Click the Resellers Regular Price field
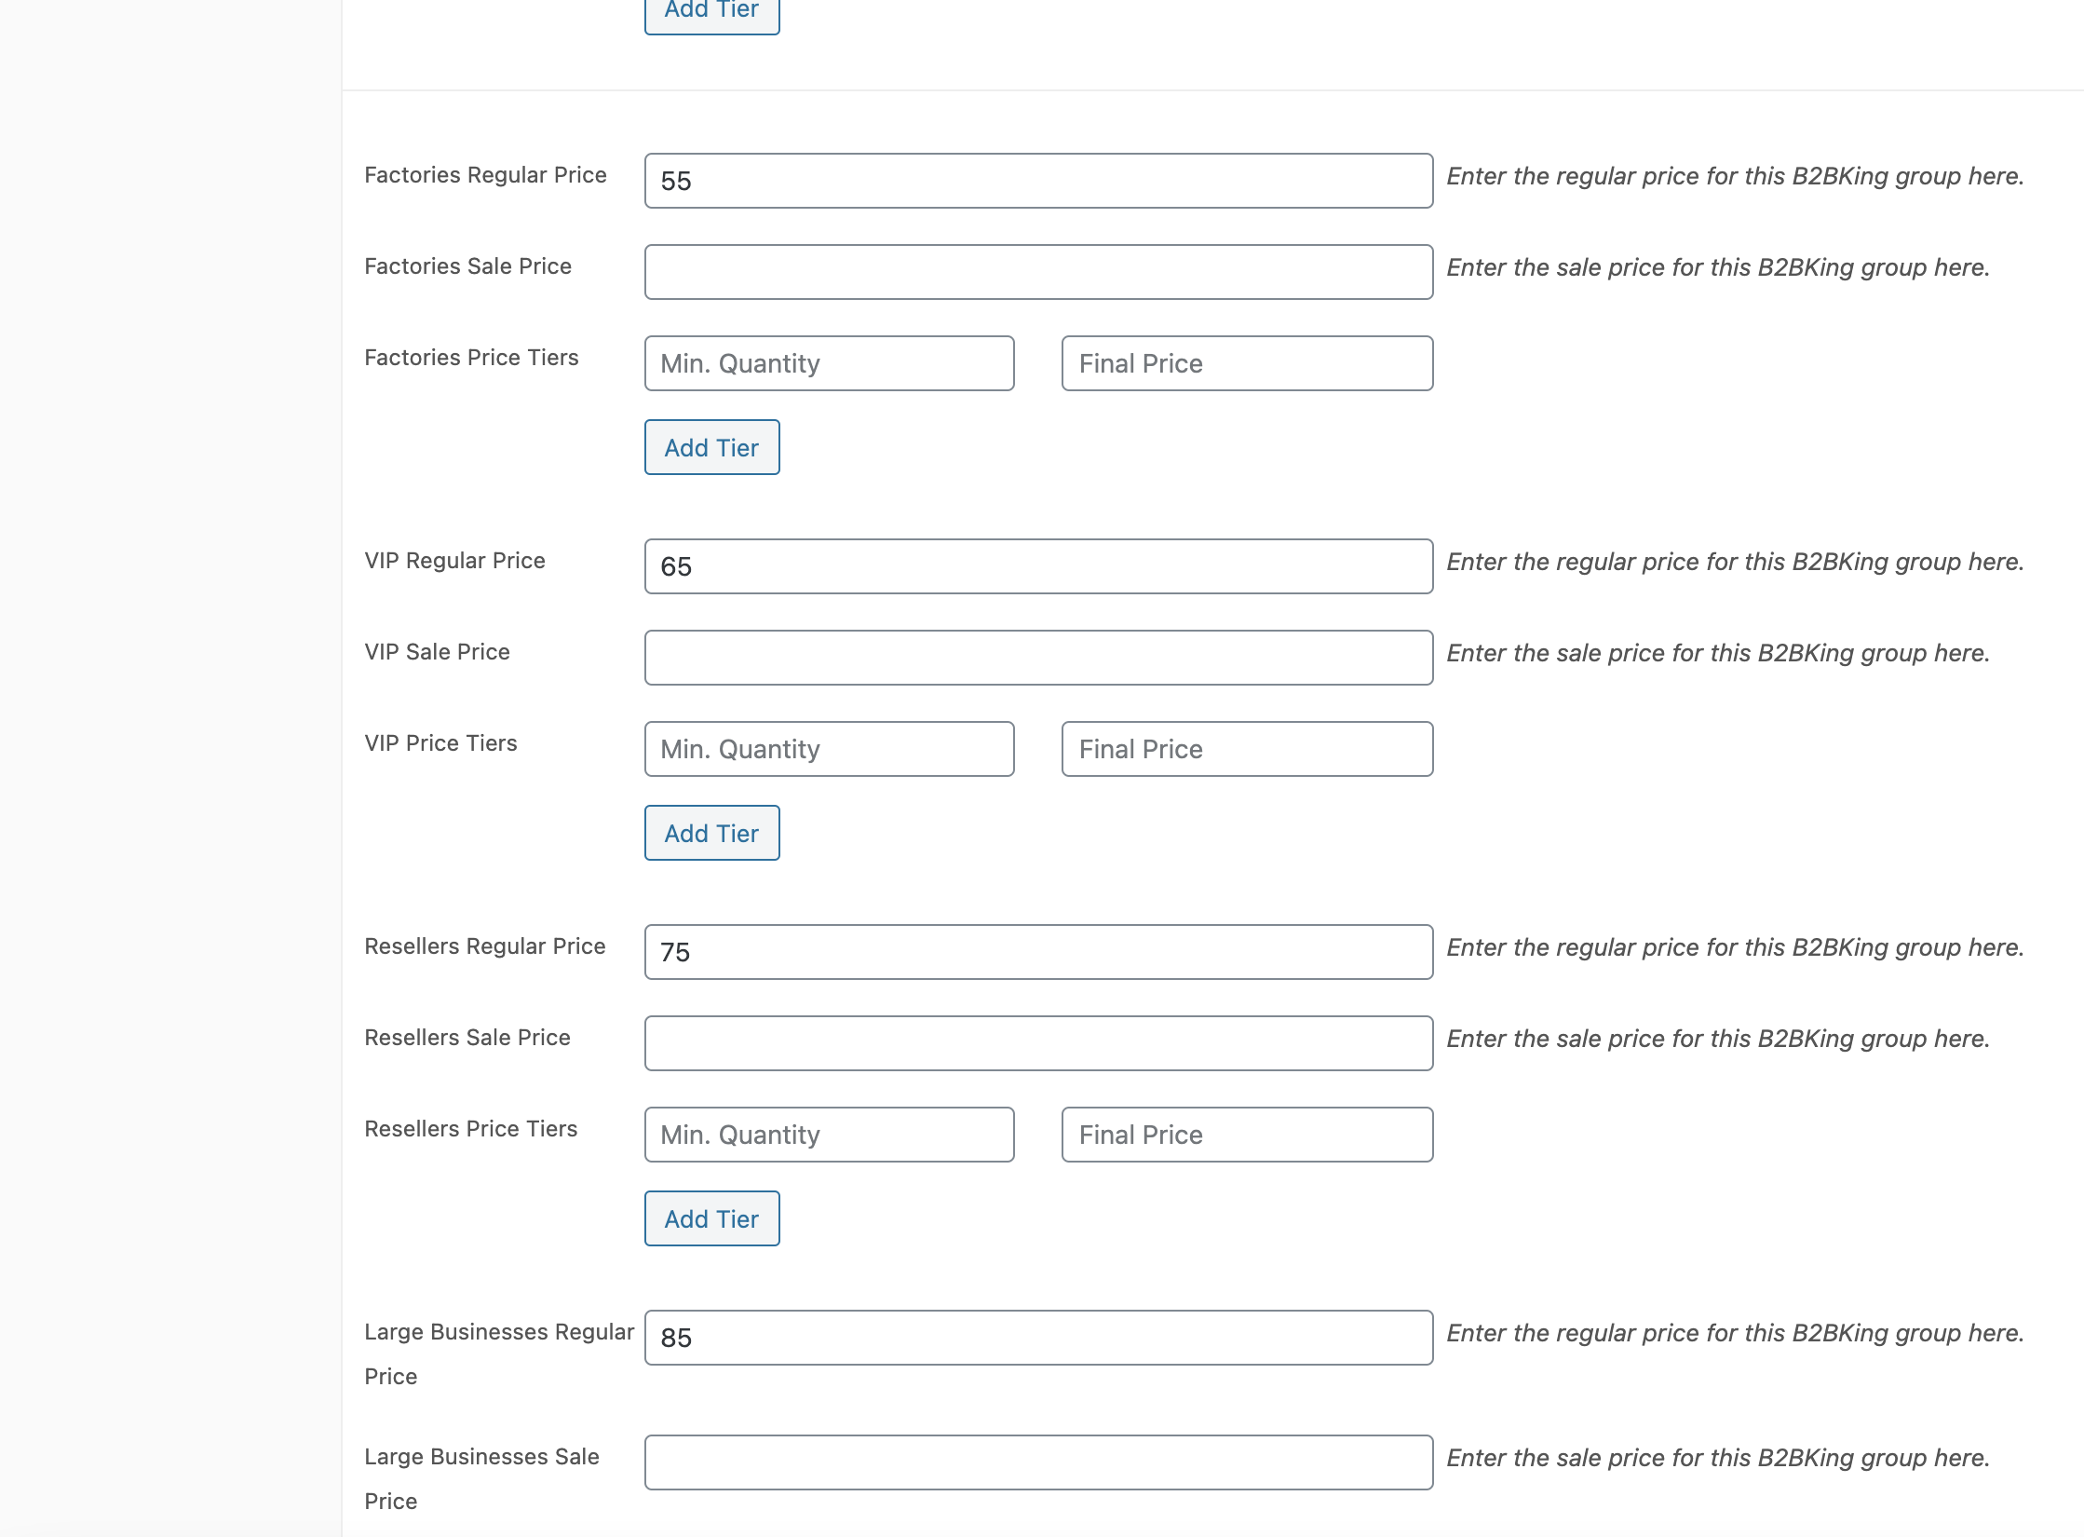 point(1038,952)
